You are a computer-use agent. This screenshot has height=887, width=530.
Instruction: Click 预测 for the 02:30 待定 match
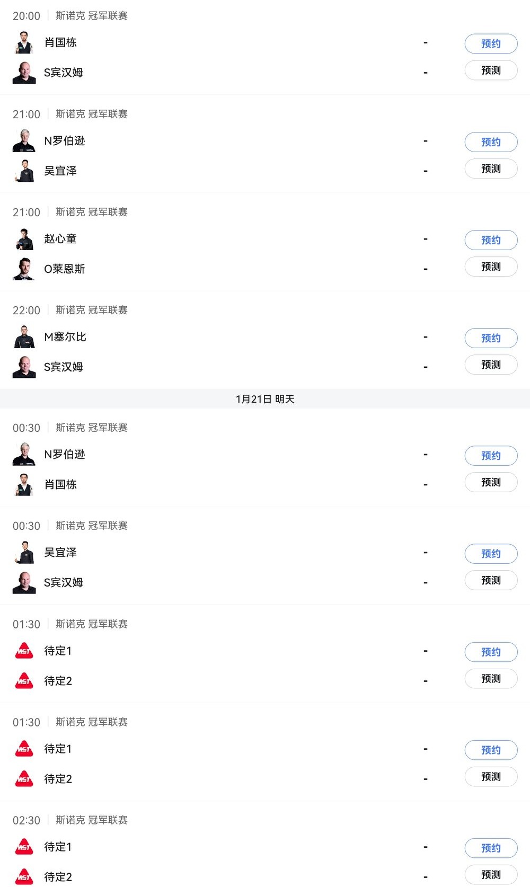pos(491,874)
